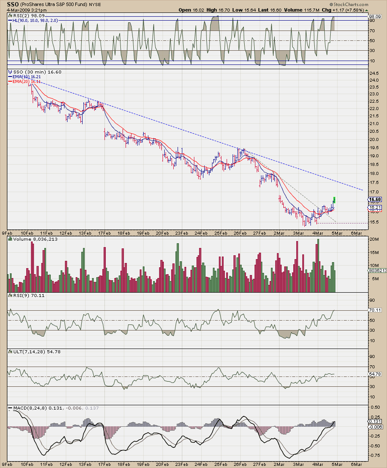Viewport: 387px width, 468px height.
Task: Click the 17.0 price axis label
Action: coord(374,192)
